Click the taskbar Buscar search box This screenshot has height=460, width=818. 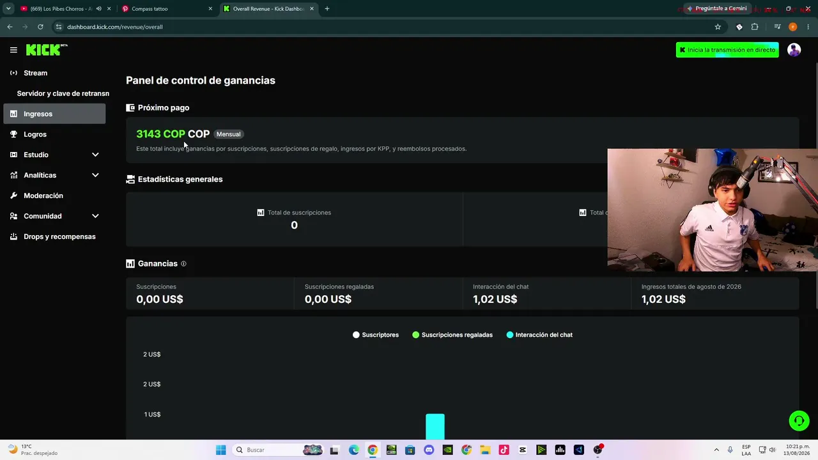(x=278, y=450)
